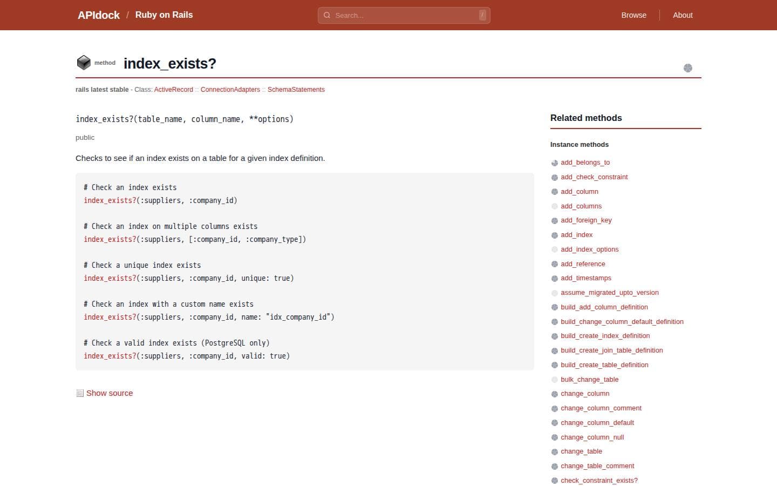Click the importance pie icon near the title rule
The width and height of the screenshot is (777, 486).
coord(688,68)
